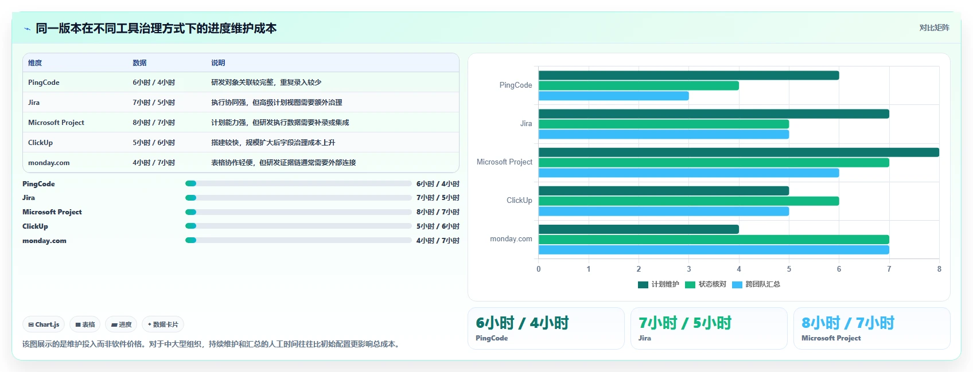Click the Microsoft Project 计划维护 longest chart bar
Image resolution: width=973 pixels, height=372 pixels.
click(739, 152)
